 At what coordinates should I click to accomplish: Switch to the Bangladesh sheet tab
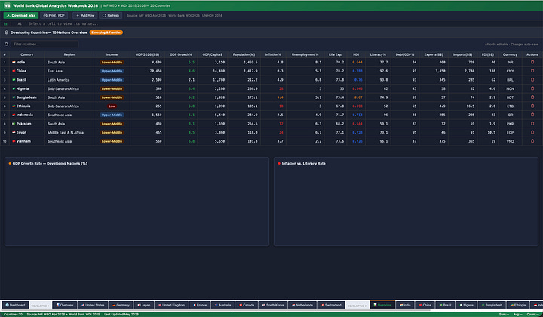coord(492,305)
